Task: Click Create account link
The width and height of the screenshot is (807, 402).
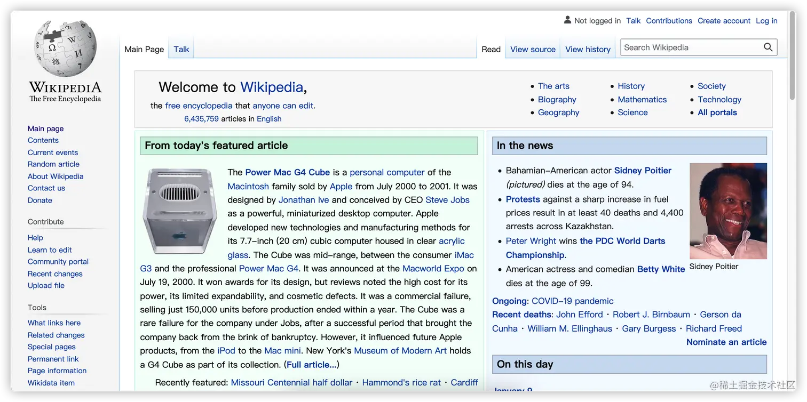Action: point(724,21)
